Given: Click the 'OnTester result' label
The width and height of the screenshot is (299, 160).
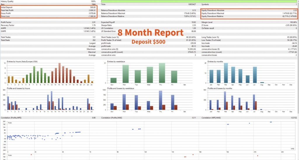Looking at the screenshot, I should pos(208,28).
